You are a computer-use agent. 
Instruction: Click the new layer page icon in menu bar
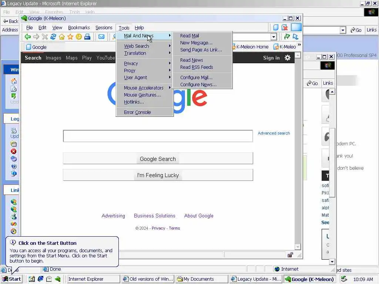pyautogui.click(x=276, y=27)
